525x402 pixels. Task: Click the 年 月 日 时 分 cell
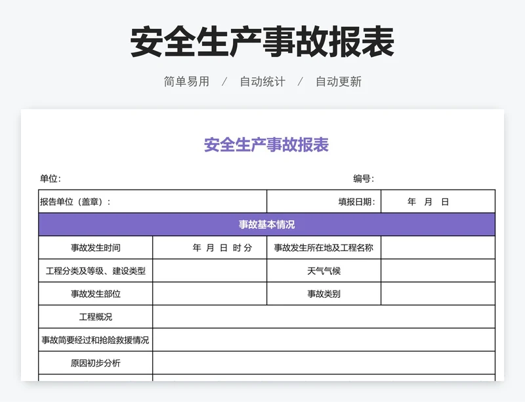point(209,248)
